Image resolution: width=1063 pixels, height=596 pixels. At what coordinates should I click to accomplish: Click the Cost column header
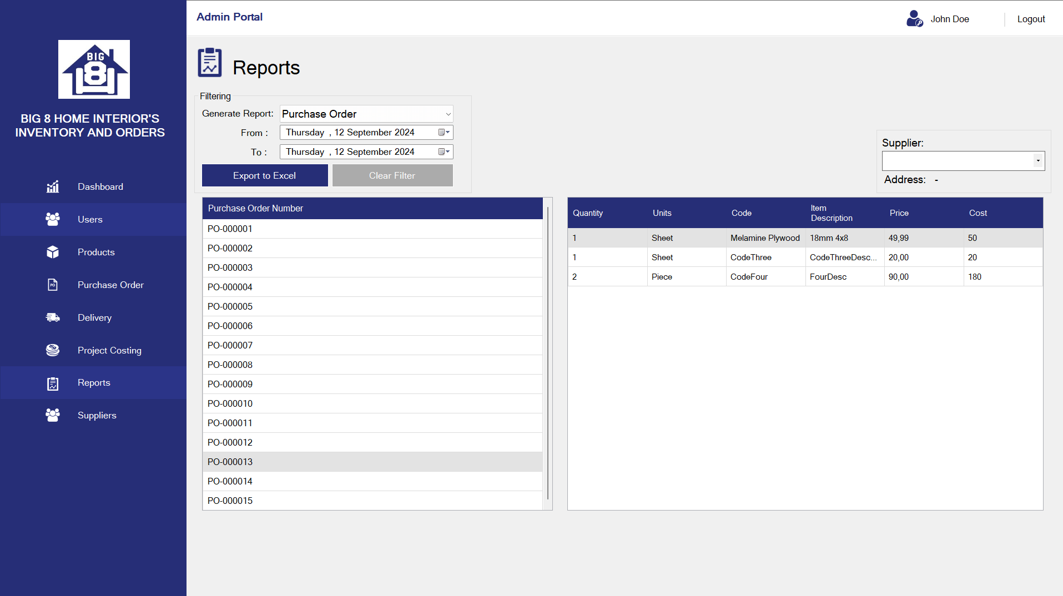pyautogui.click(x=1003, y=213)
